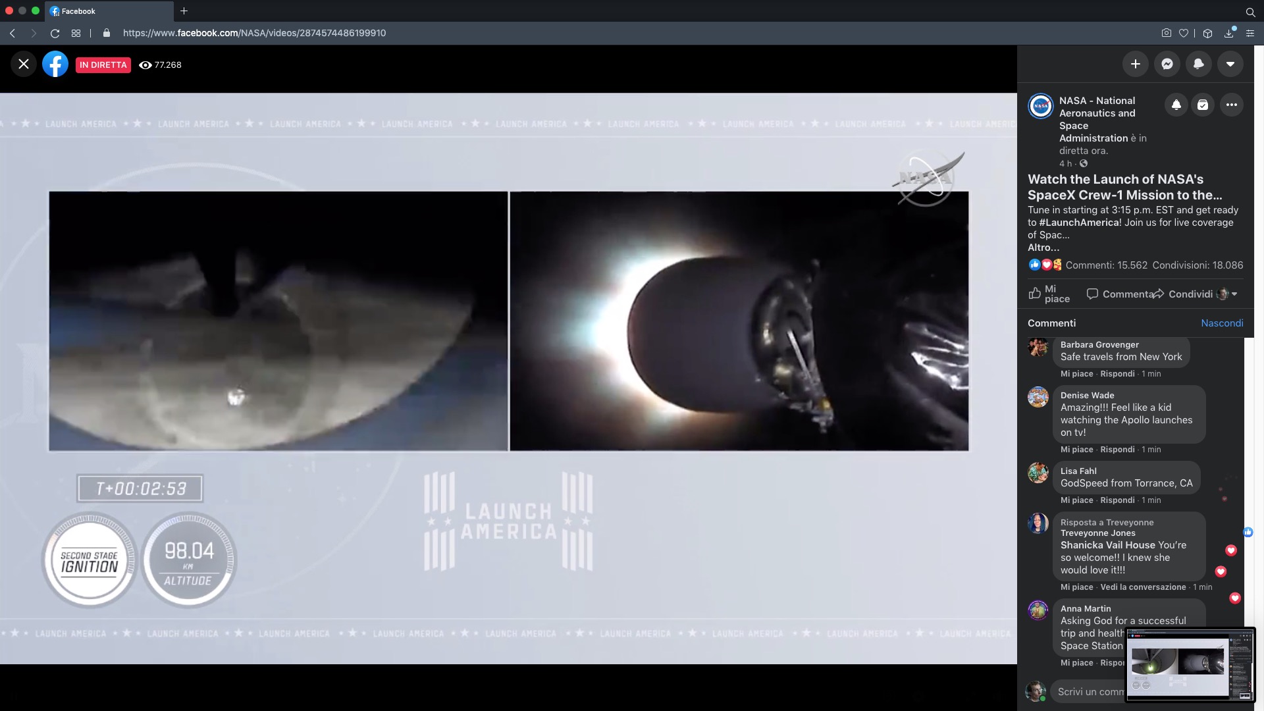Image resolution: width=1264 pixels, height=711 pixels.
Task: Click the address bar URL
Action: (x=254, y=33)
